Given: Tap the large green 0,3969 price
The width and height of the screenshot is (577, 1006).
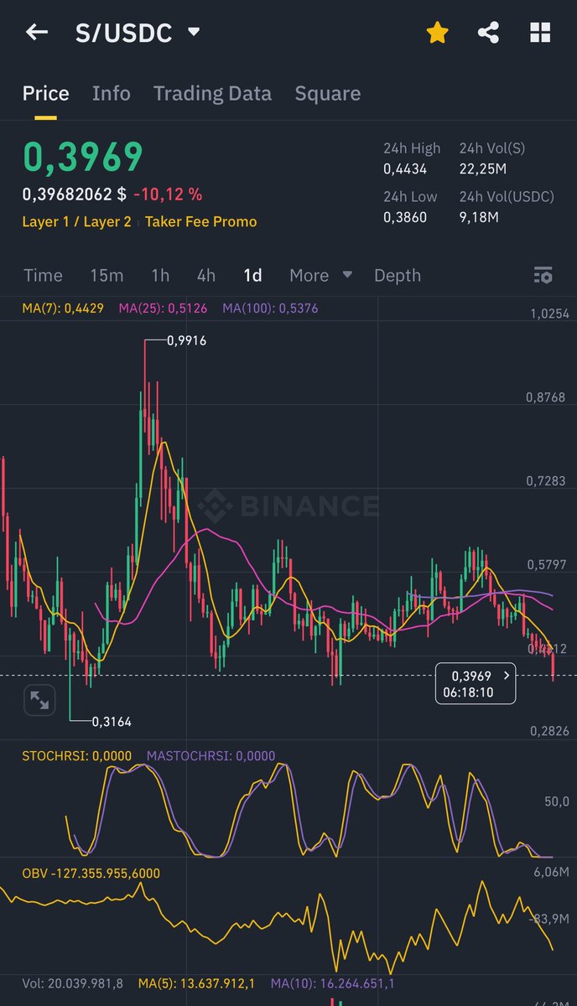Looking at the screenshot, I should (x=82, y=157).
